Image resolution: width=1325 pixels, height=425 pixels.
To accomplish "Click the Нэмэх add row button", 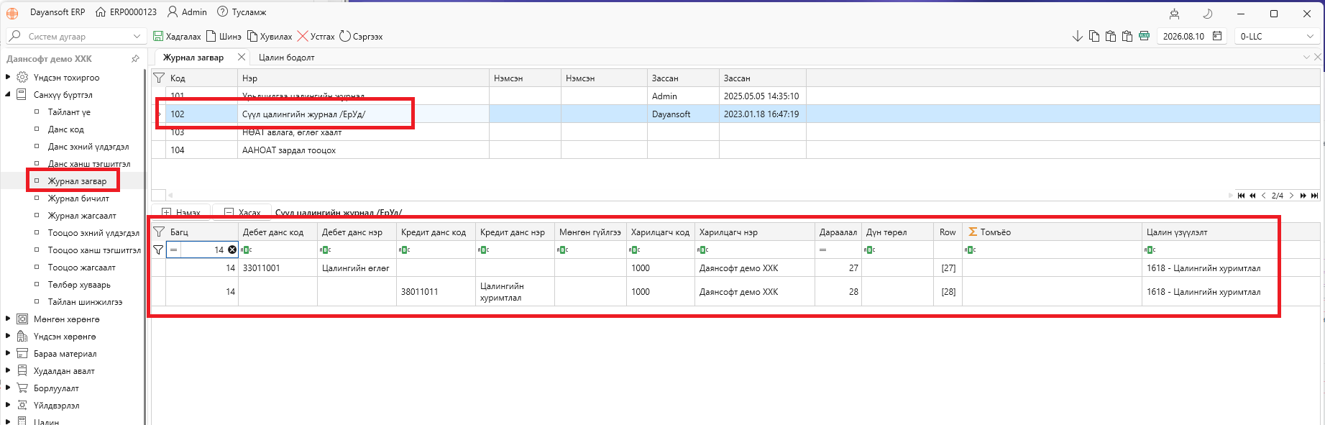I will click(180, 213).
